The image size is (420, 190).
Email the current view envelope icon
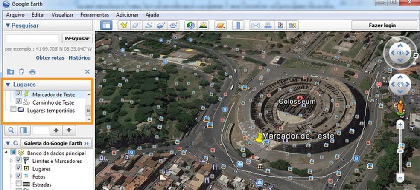tap(256, 26)
